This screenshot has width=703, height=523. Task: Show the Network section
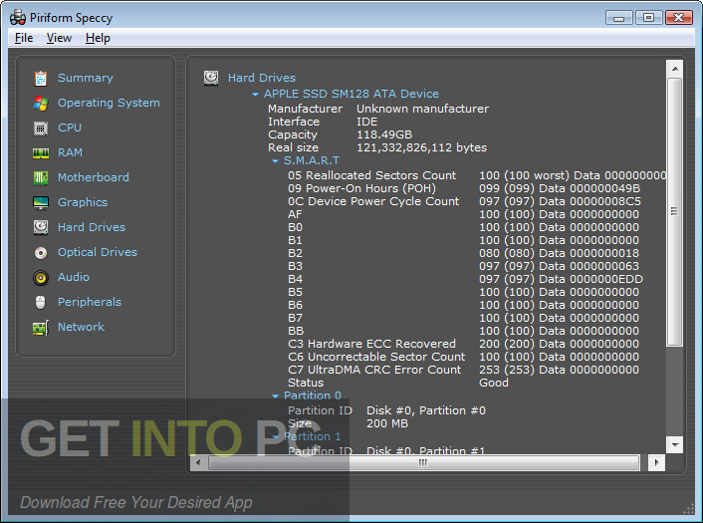point(81,327)
